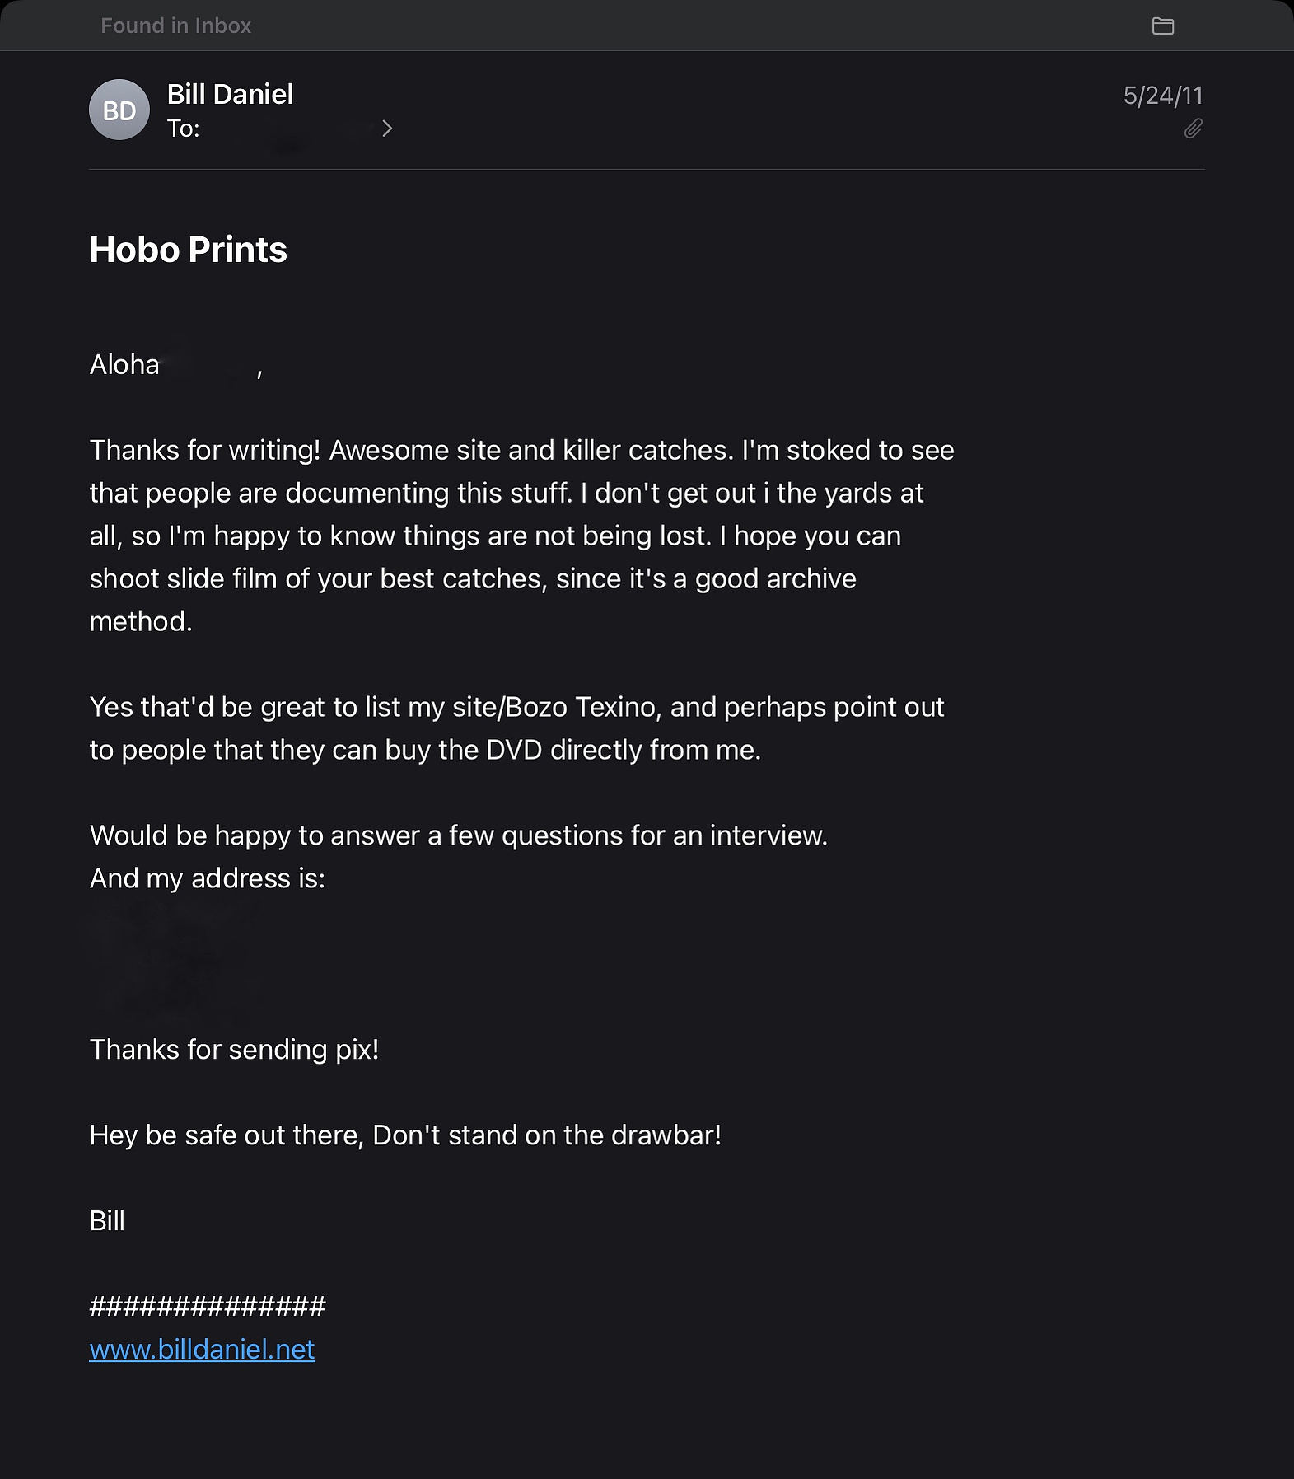Screen dimensions: 1294x1479
Task: Click 'And my address is:' line
Action: pyautogui.click(x=208, y=878)
